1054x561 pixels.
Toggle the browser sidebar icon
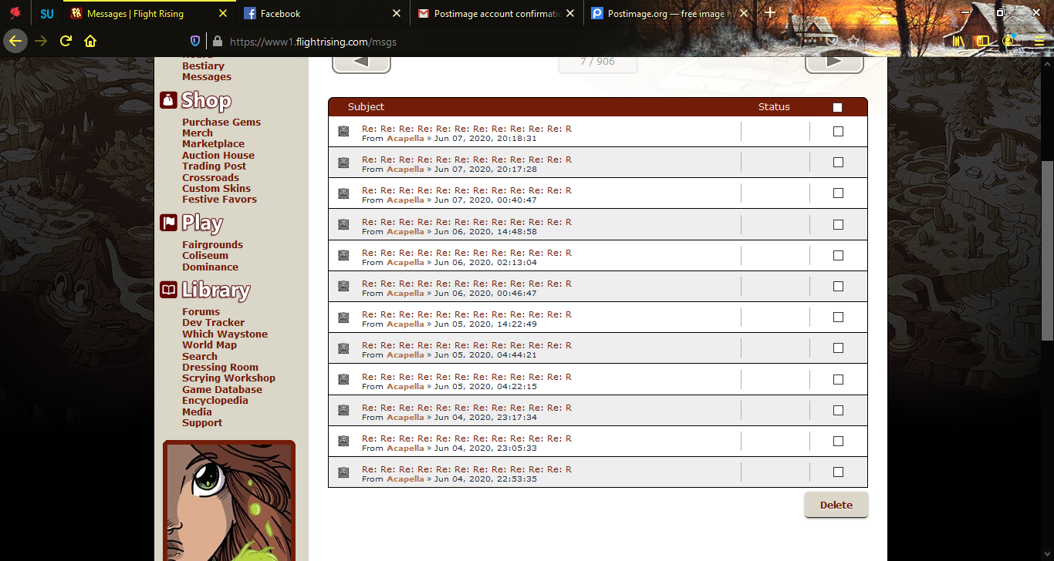pos(983,42)
